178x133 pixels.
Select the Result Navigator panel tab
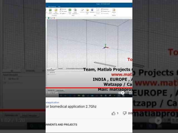point(60,90)
